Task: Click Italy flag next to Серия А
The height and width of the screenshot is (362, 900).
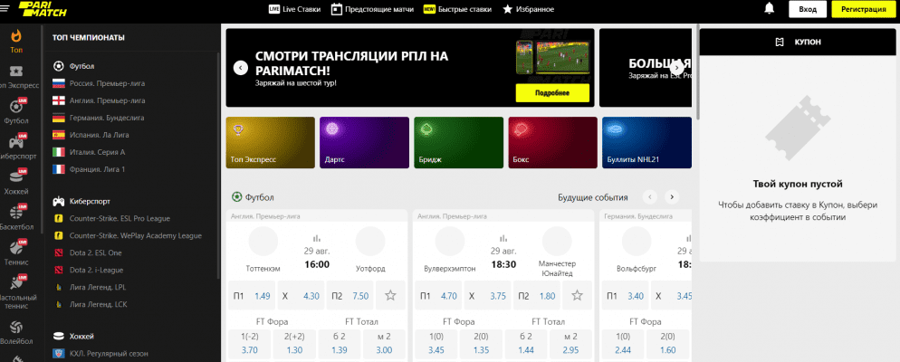Action: [58, 152]
